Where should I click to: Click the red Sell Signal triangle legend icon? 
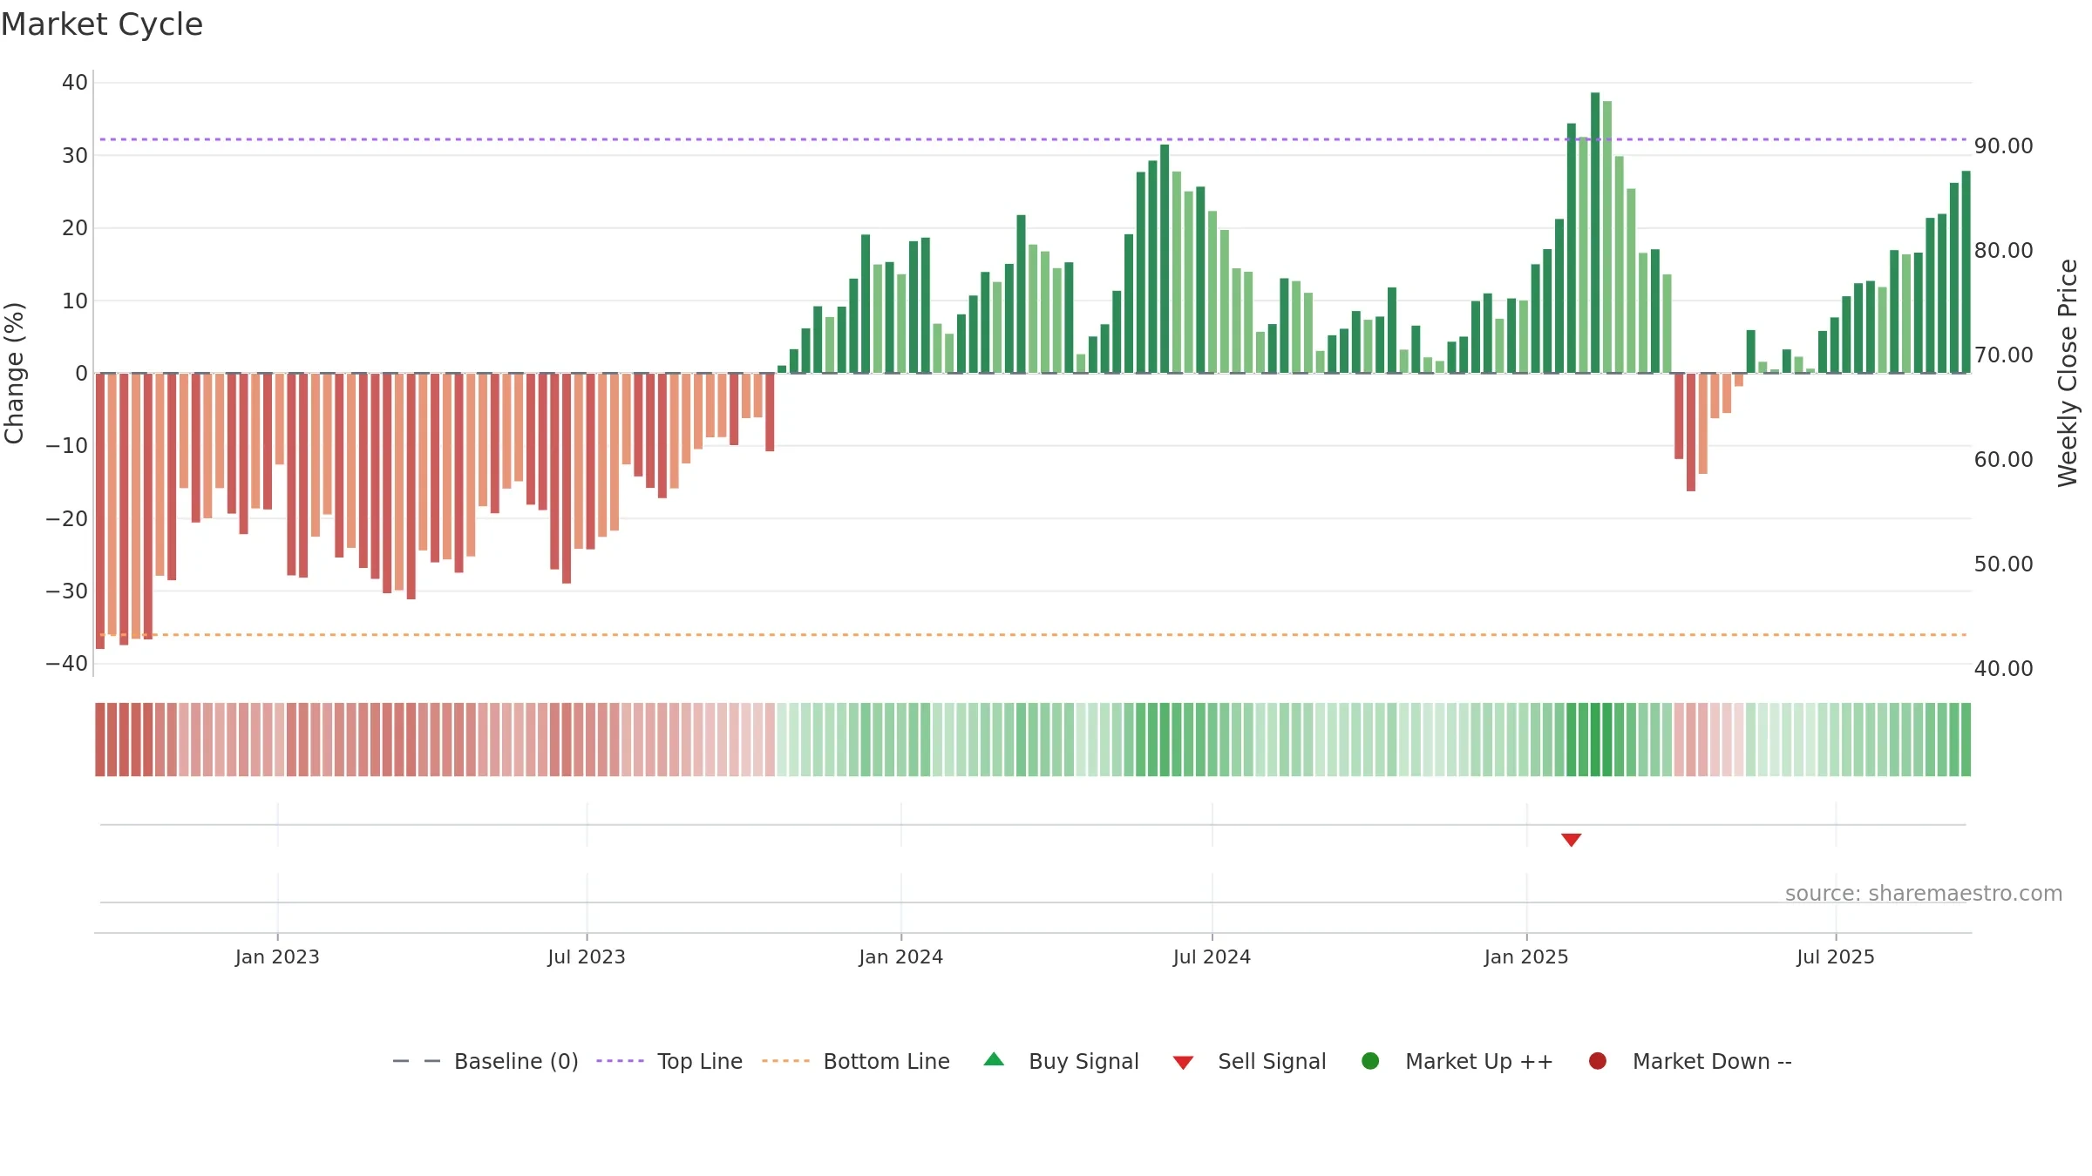pyautogui.click(x=1183, y=1063)
